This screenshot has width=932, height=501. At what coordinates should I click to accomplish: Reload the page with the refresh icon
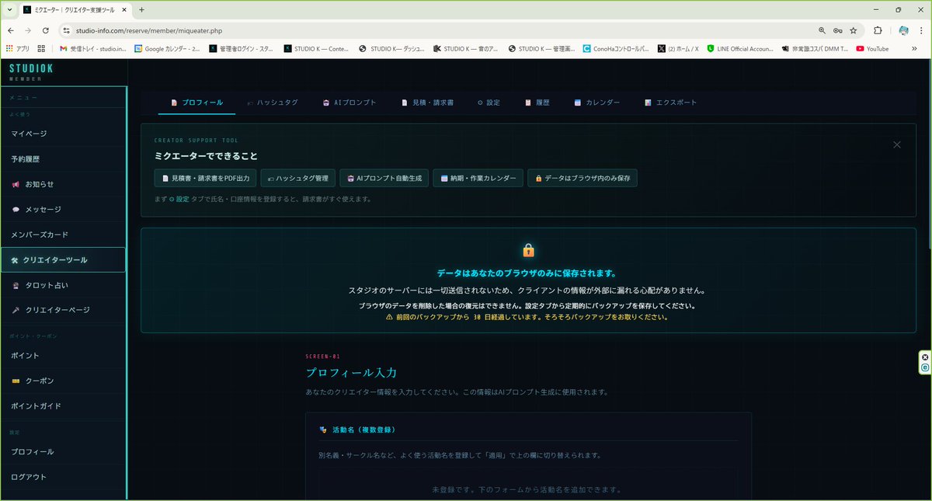point(46,30)
